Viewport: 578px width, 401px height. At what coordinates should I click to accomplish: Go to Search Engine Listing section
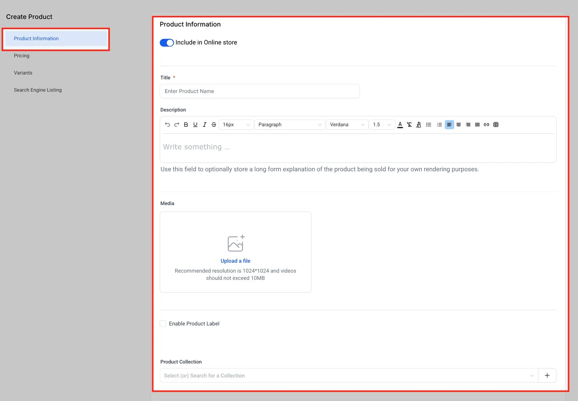38,90
